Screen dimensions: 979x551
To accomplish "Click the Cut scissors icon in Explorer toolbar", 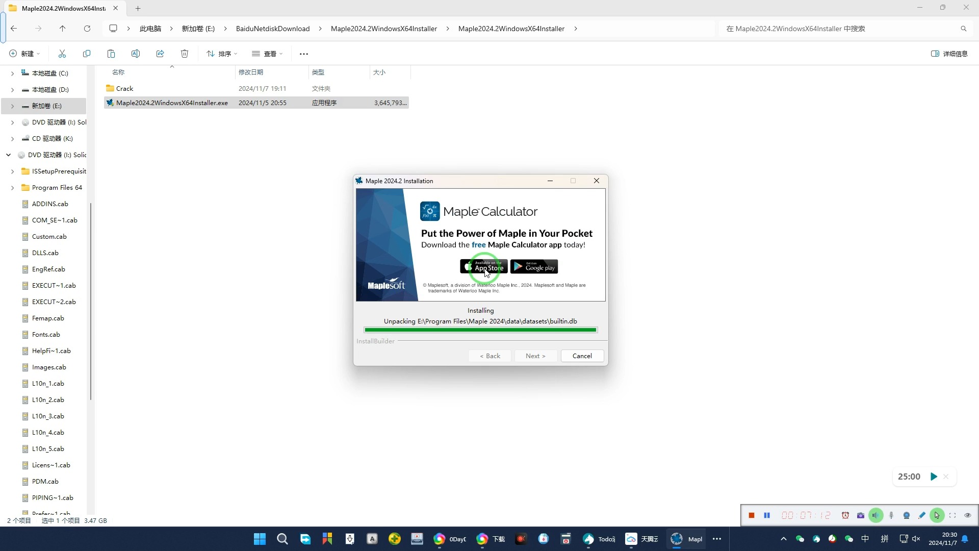I will click(62, 54).
